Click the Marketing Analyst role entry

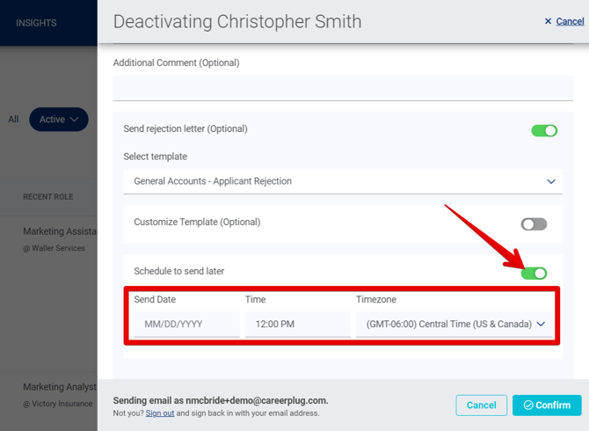point(60,386)
